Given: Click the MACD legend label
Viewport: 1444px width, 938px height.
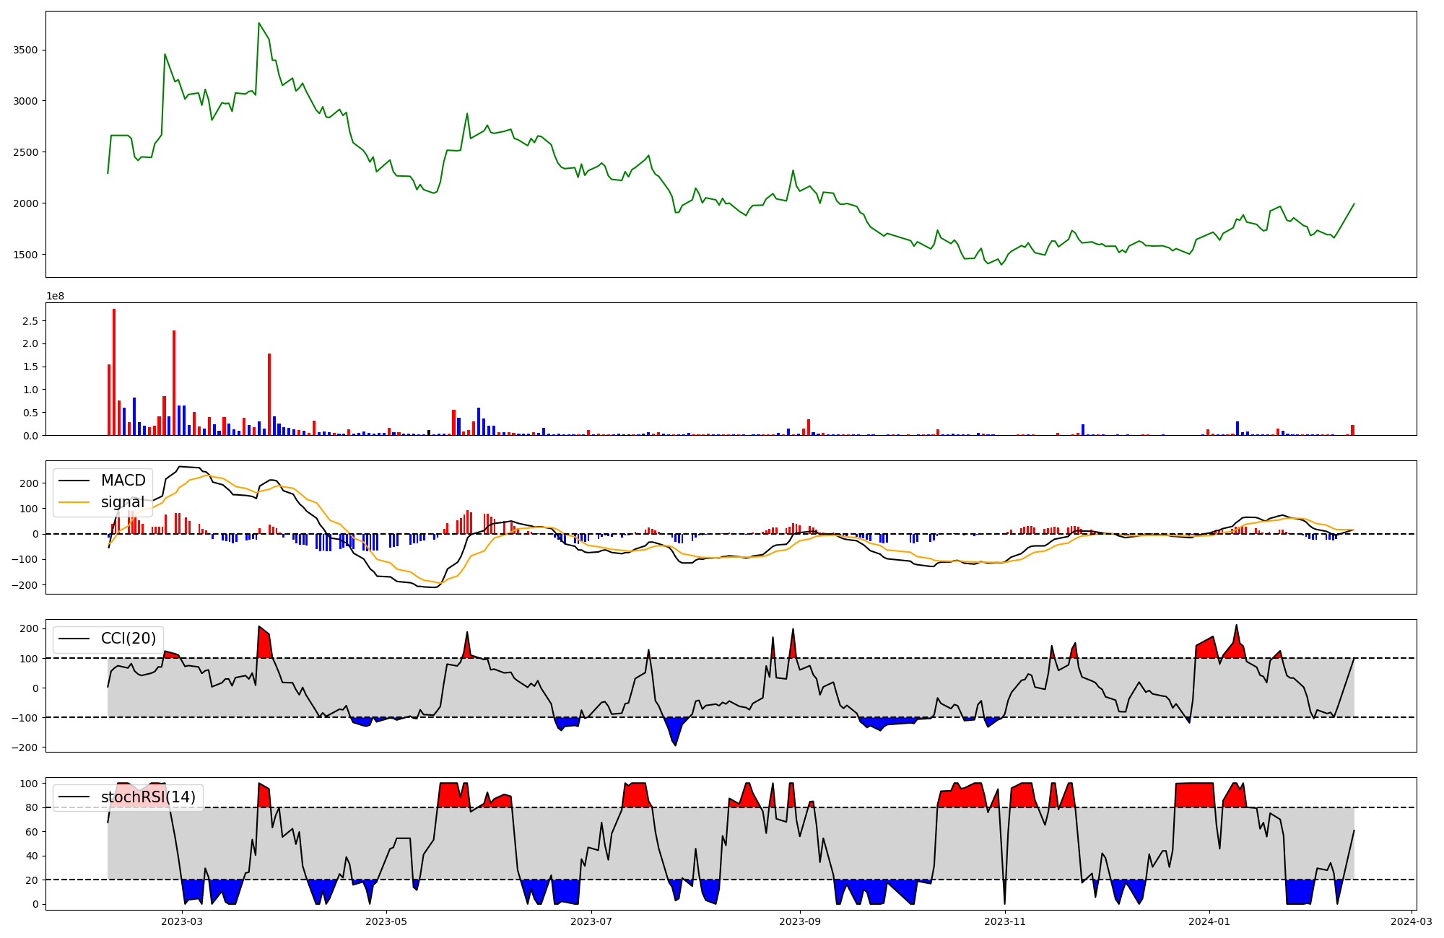Looking at the screenshot, I should [x=123, y=481].
